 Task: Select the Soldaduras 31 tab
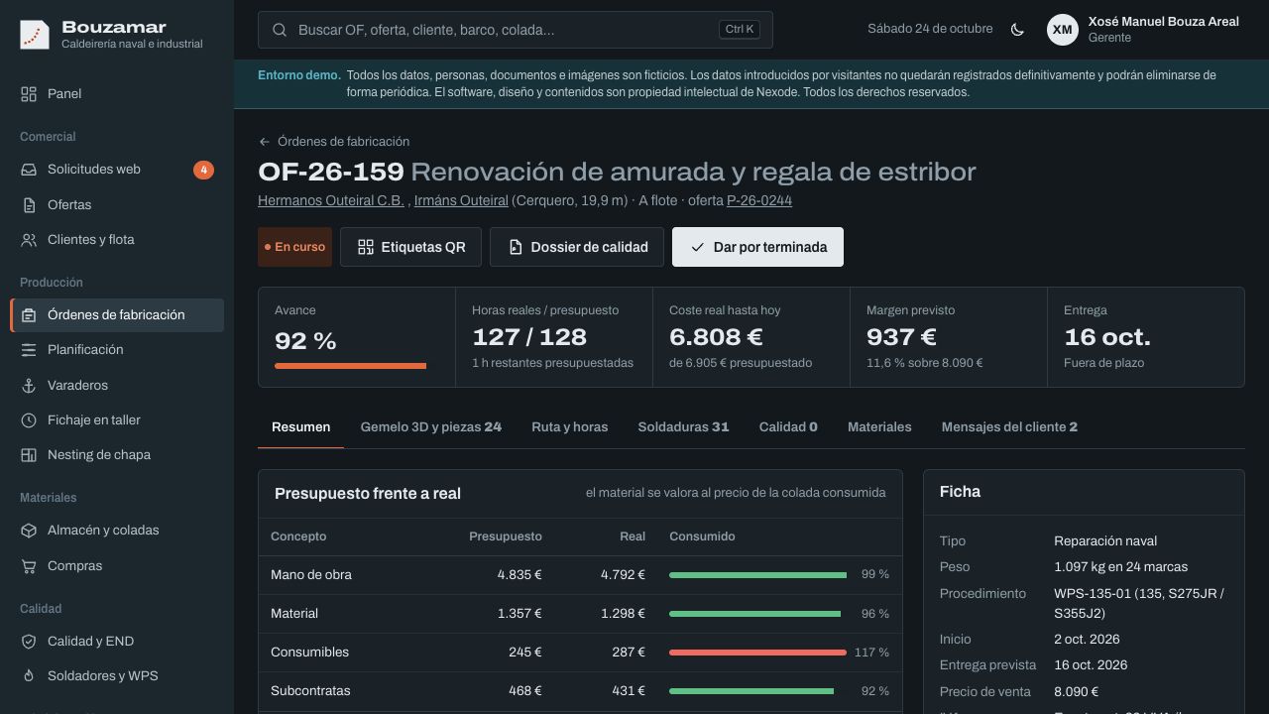(683, 427)
